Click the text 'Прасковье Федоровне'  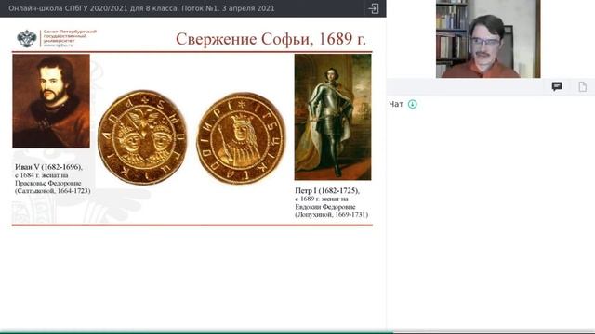47,183
